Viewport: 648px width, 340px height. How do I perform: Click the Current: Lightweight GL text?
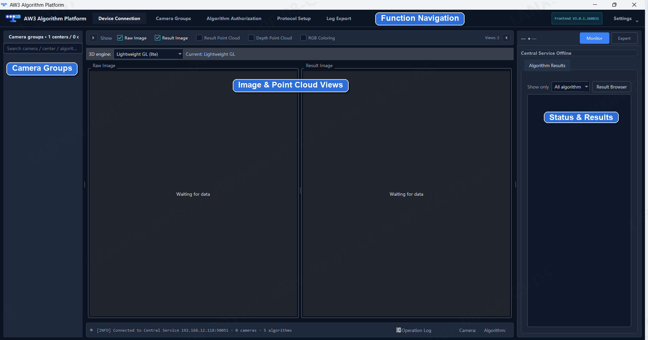pyautogui.click(x=210, y=54)
